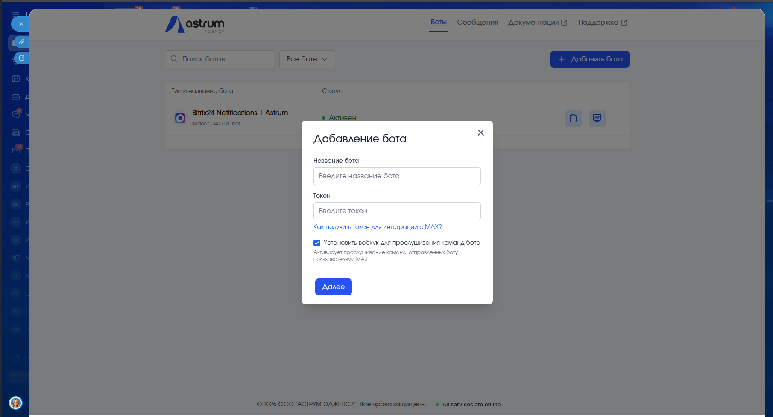Toggle the hamburger menu in the sidebar
773x417 pixels.
coord(16,14)
